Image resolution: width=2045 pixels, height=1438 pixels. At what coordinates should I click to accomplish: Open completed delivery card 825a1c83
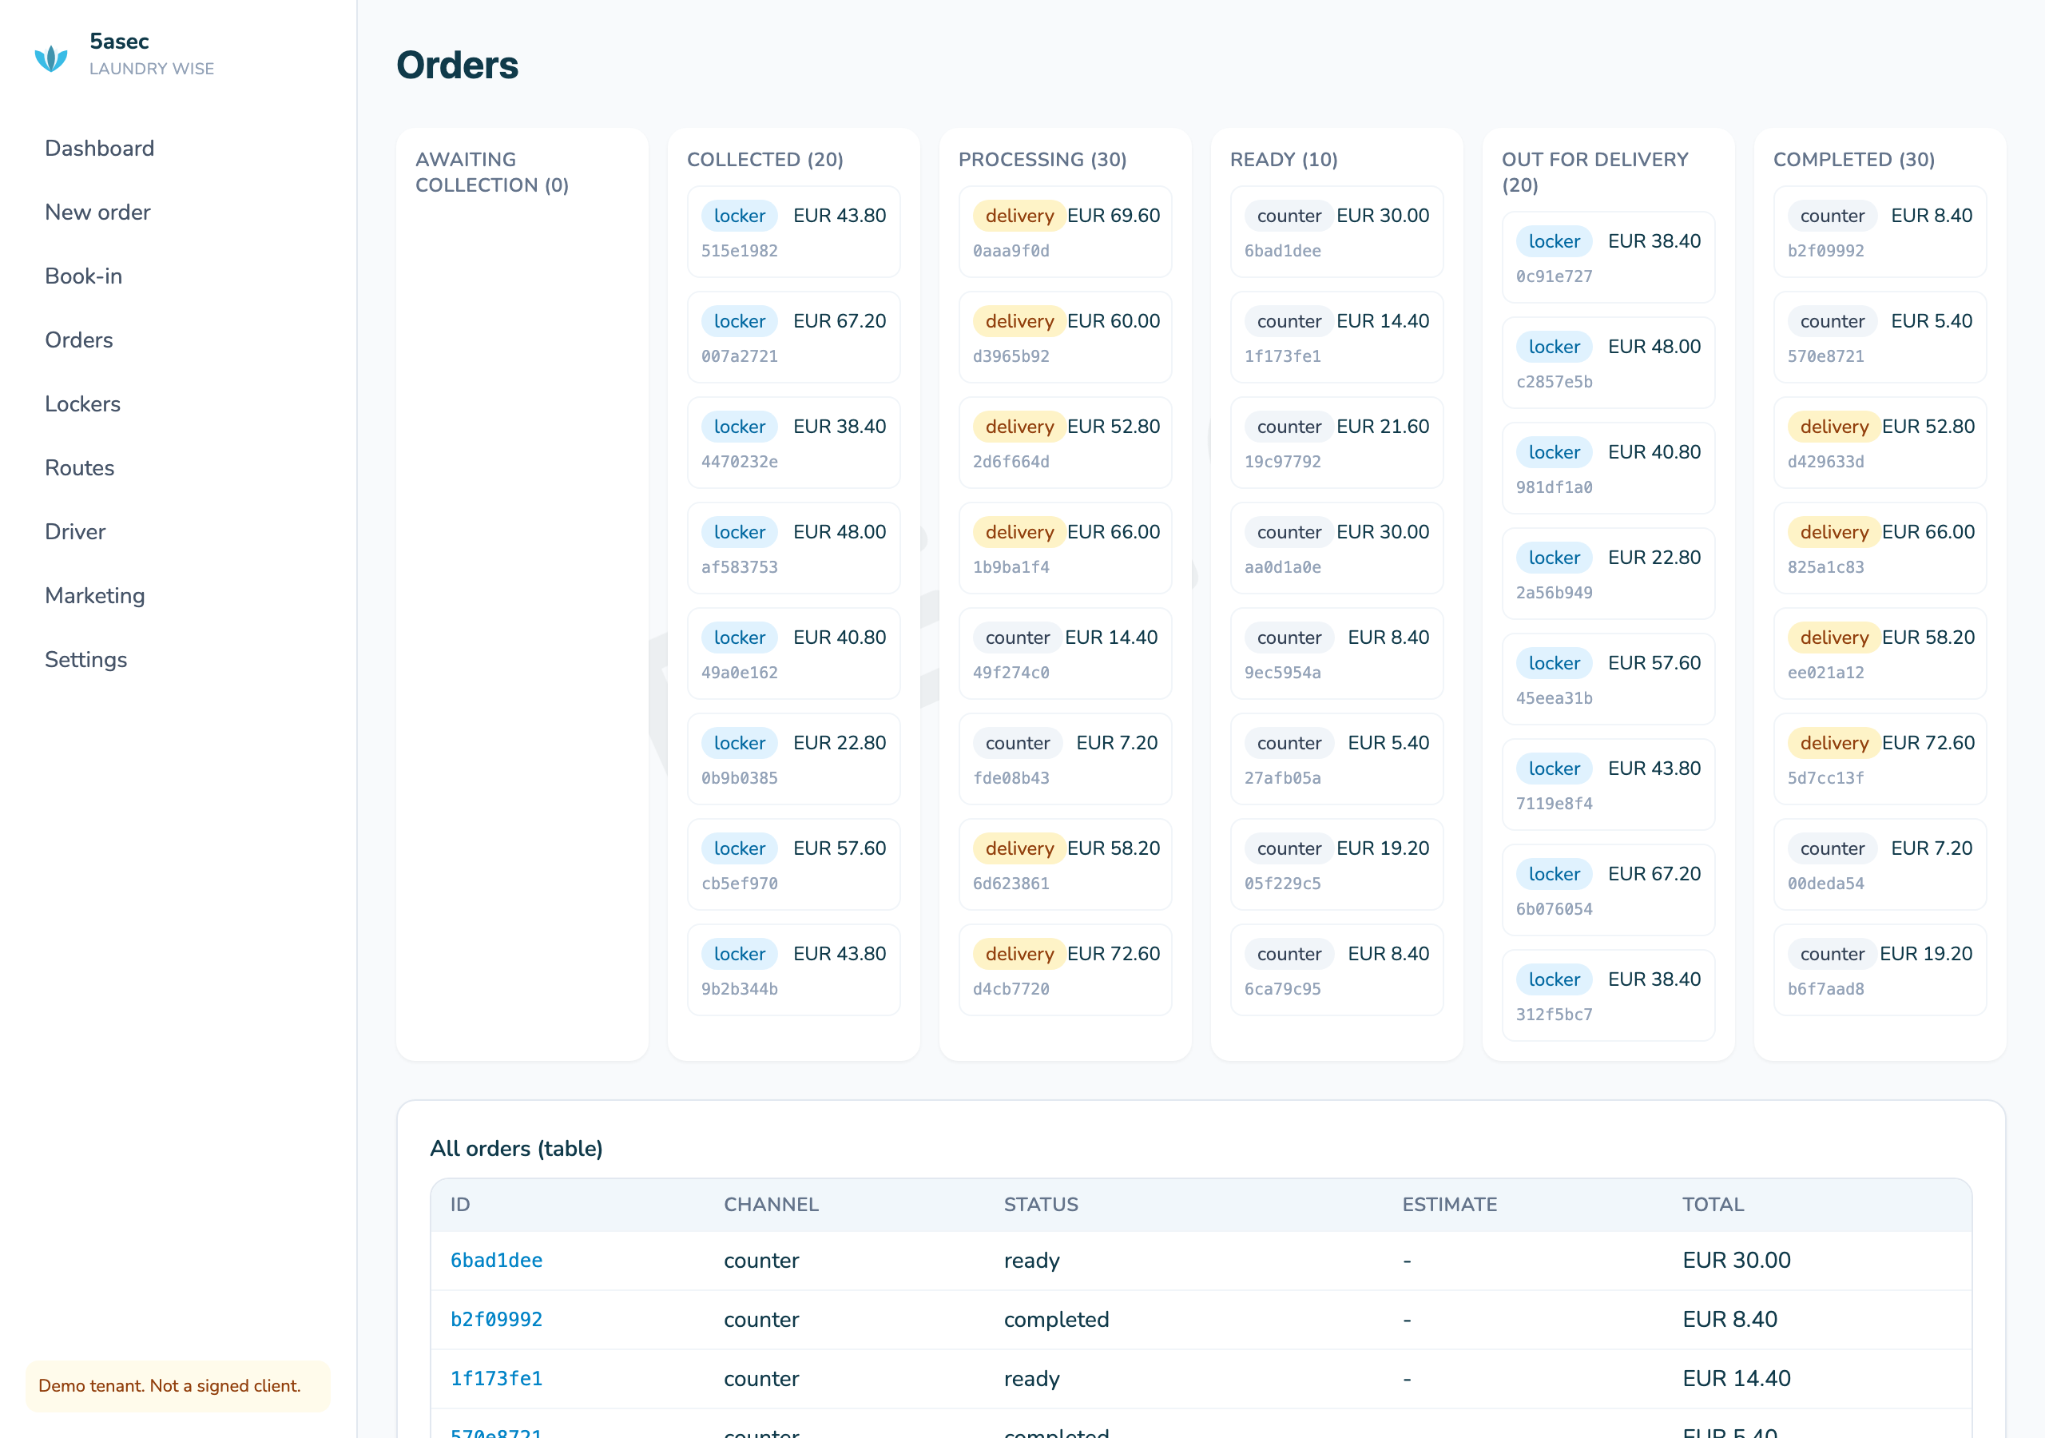coord(1880,548)
